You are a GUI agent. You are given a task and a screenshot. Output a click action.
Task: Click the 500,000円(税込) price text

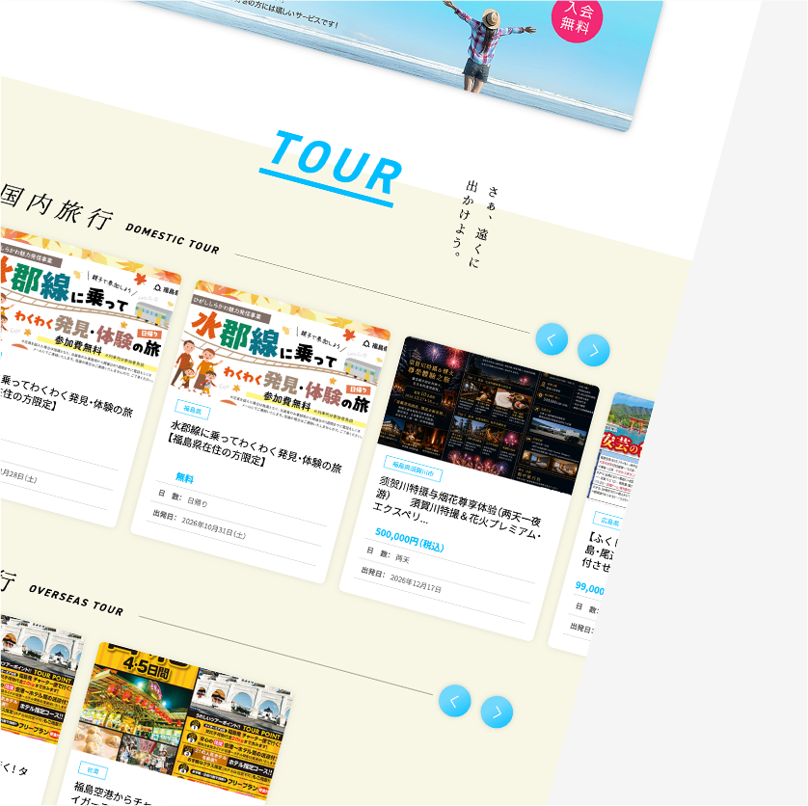pos(409,539)
